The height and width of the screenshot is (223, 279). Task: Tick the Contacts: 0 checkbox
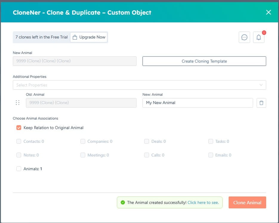[19, 141]
